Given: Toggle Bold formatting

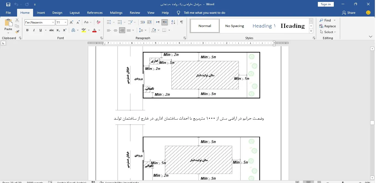Looking at the screenshot, I should 27,30.
